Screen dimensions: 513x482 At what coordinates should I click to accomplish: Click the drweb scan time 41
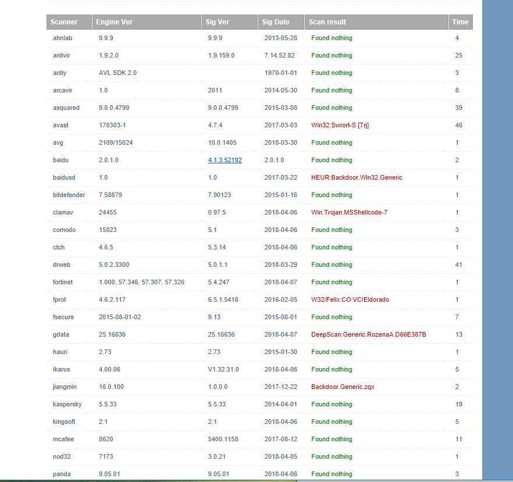459,265
